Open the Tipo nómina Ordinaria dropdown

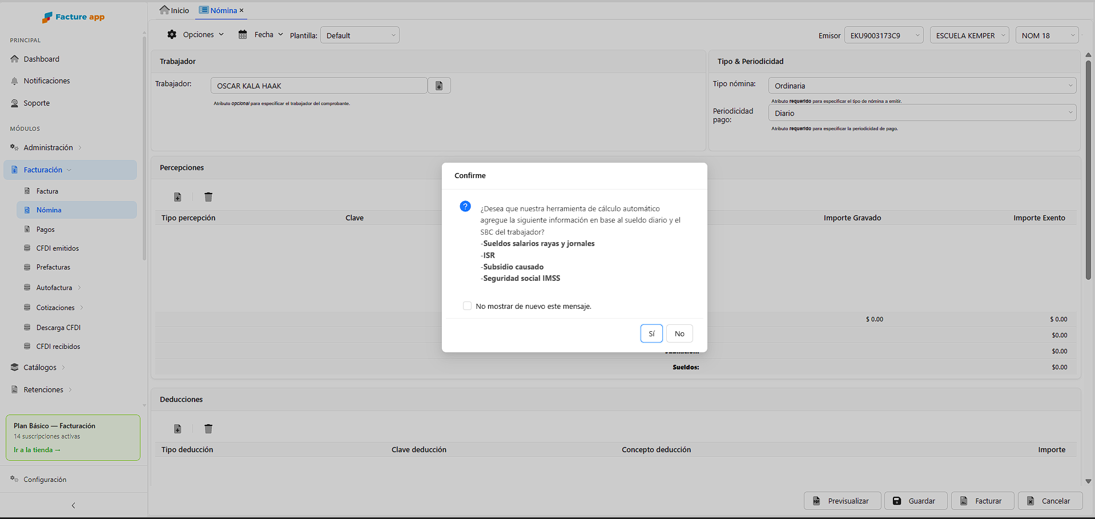(x=922, y=86)
